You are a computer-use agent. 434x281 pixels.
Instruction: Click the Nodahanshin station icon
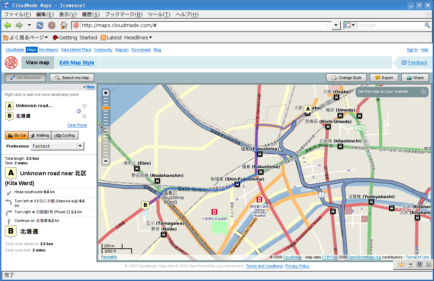tap(157, 181)
